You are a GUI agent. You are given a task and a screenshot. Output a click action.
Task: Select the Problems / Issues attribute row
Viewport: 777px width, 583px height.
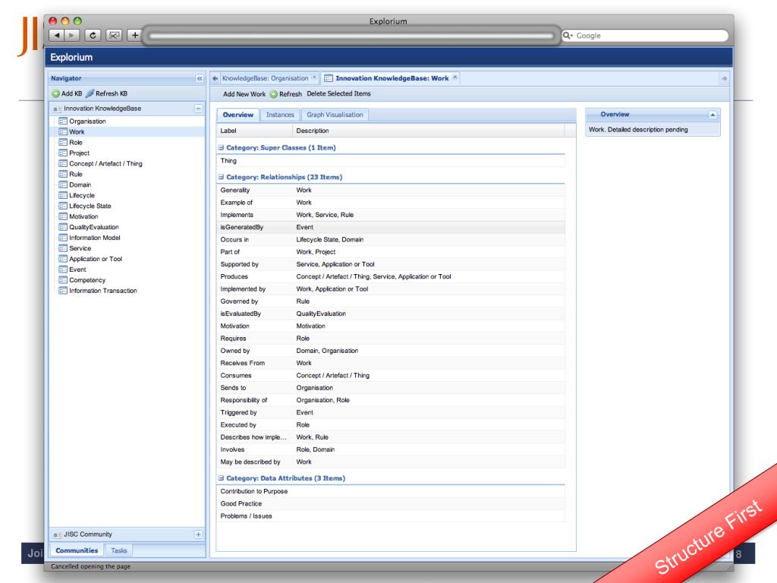coord(391,516)
